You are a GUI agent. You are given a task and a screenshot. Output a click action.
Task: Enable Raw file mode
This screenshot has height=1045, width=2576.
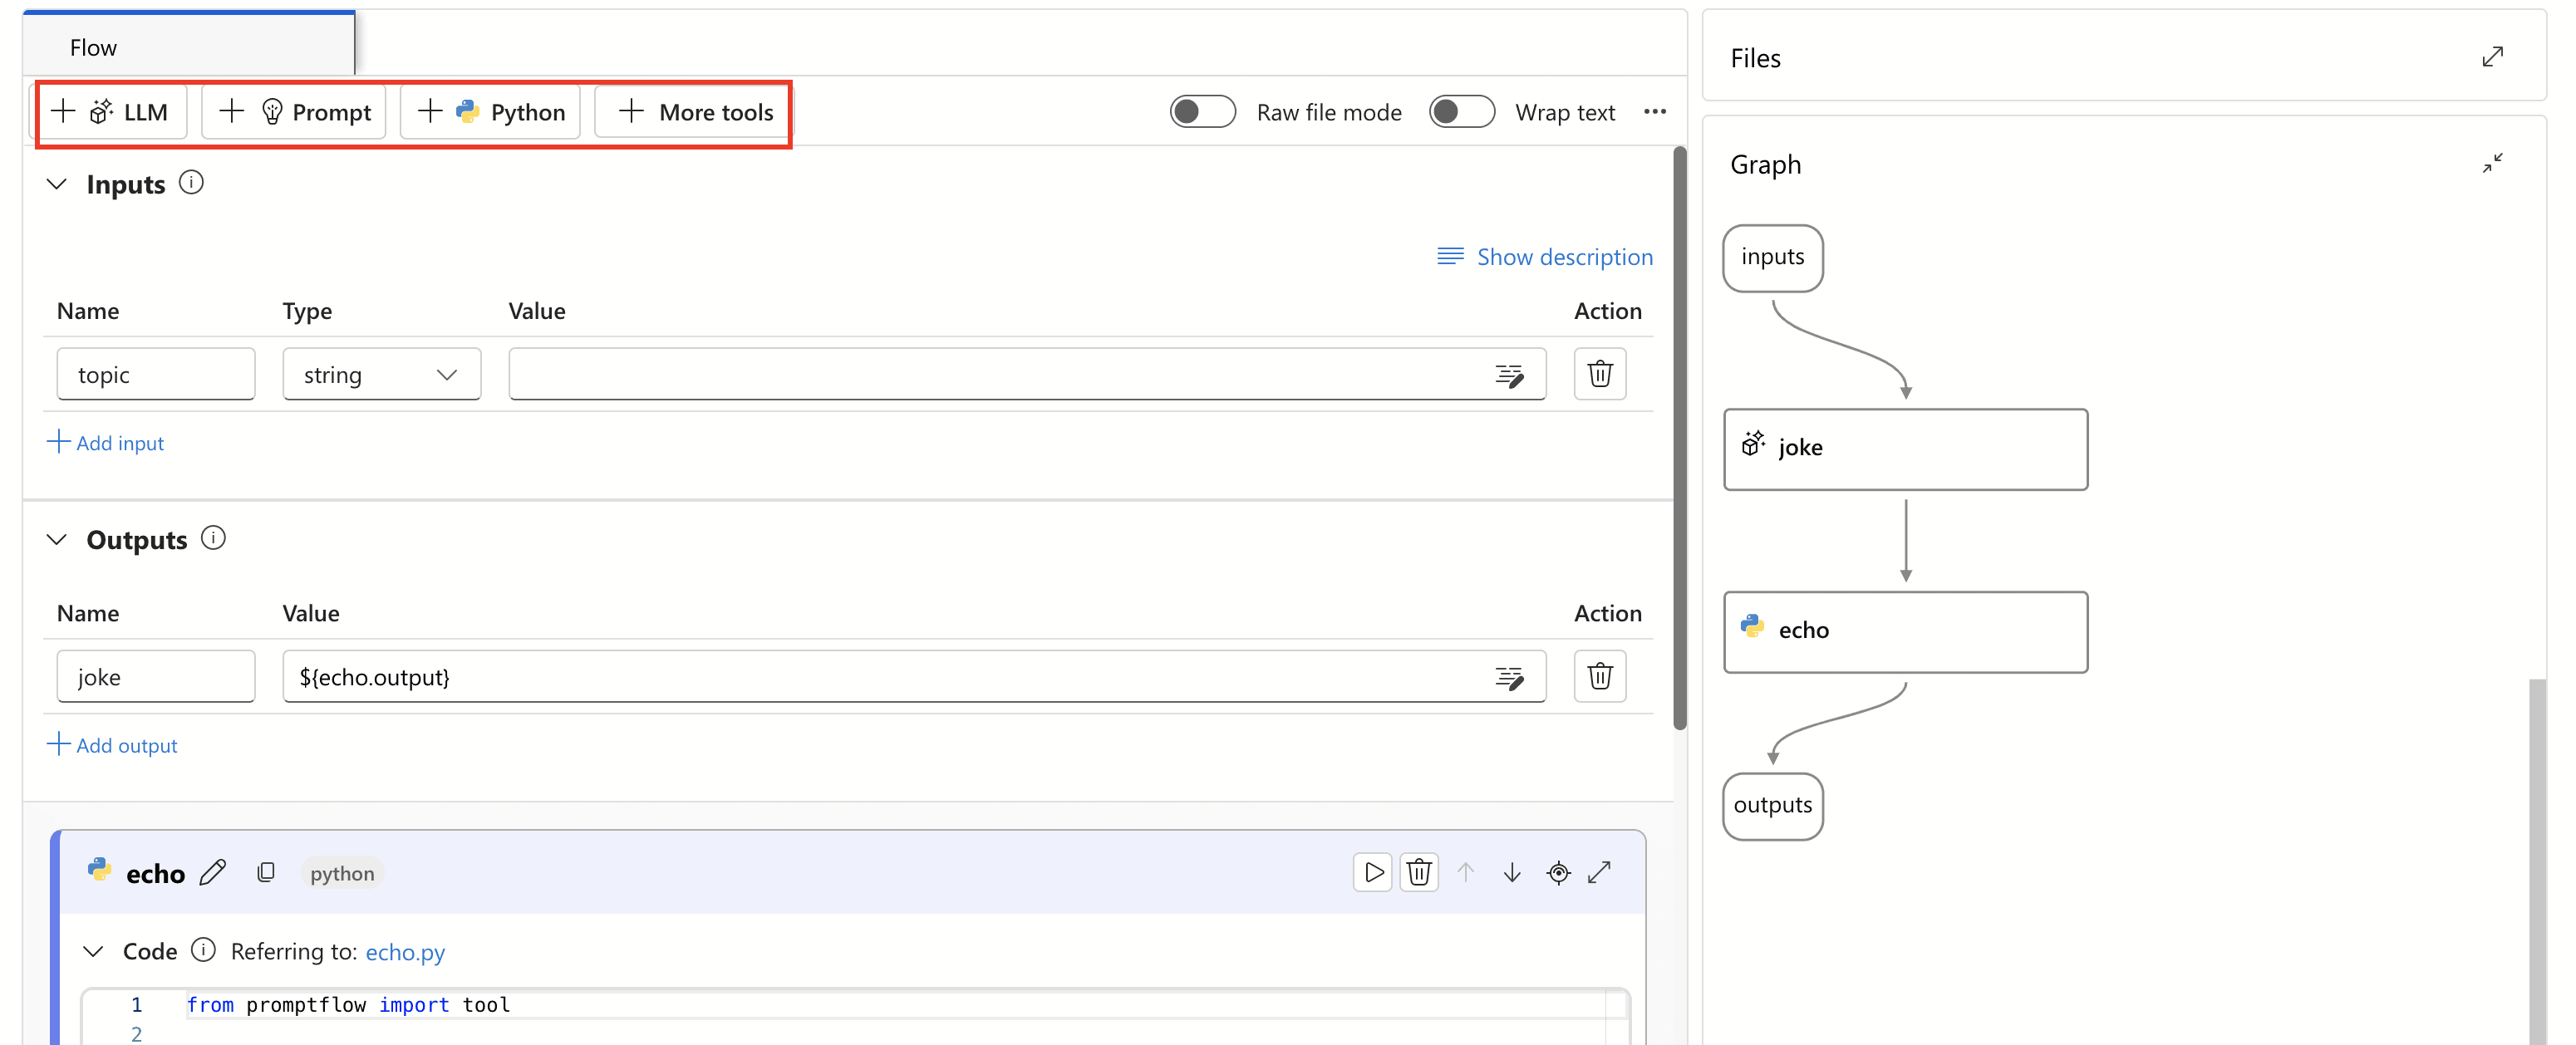(1202, 111)
